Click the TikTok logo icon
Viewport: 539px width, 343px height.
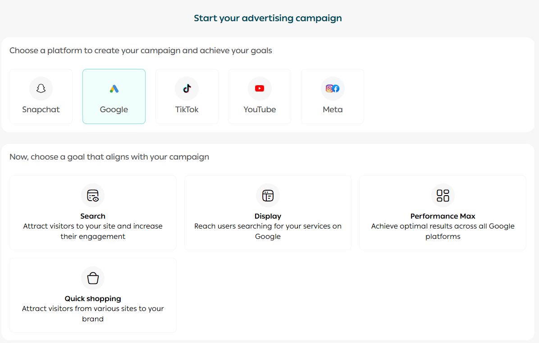click(x=187, y=88)
